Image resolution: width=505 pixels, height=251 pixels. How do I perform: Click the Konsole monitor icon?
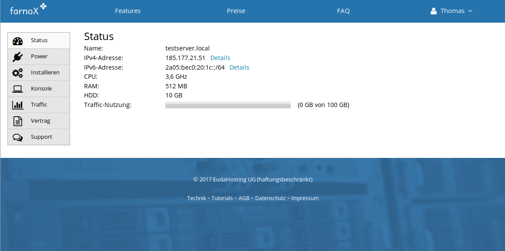point(17,89)
